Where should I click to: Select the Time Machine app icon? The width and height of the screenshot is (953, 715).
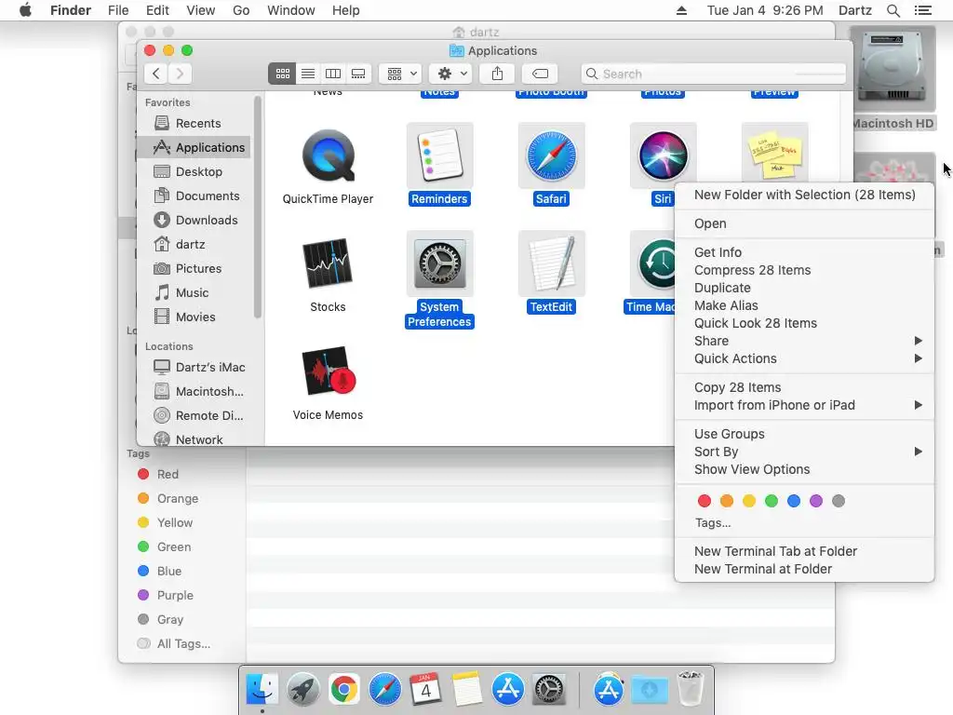(654, 263)
